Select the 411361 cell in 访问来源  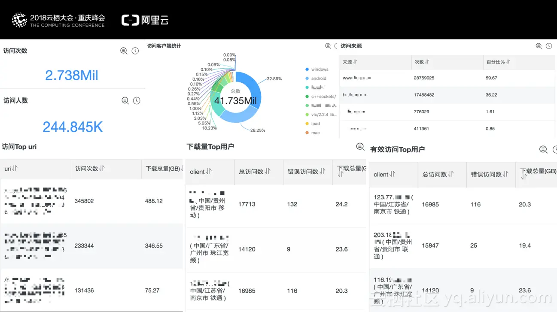click(x=422, y=129)
